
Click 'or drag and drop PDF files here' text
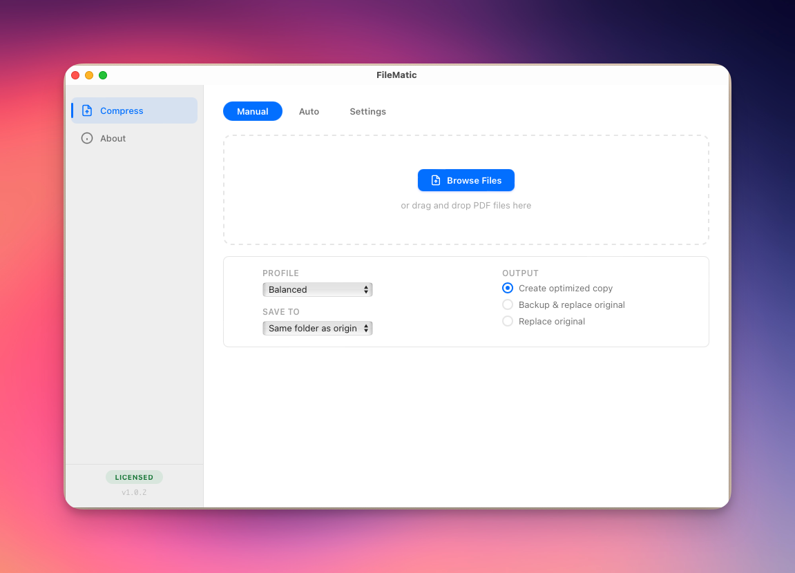pyautogui.click(x=466, y=205)
